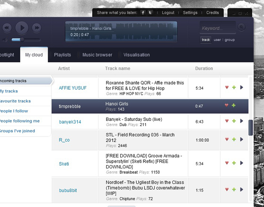This screenshot has width=264, height=207.
Task: Click the Keyword search field
Action: tap(217, 28)
